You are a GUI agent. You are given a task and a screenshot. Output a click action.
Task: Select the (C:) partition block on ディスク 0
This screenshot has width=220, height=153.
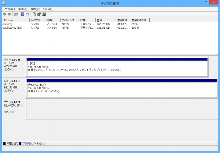117,69
